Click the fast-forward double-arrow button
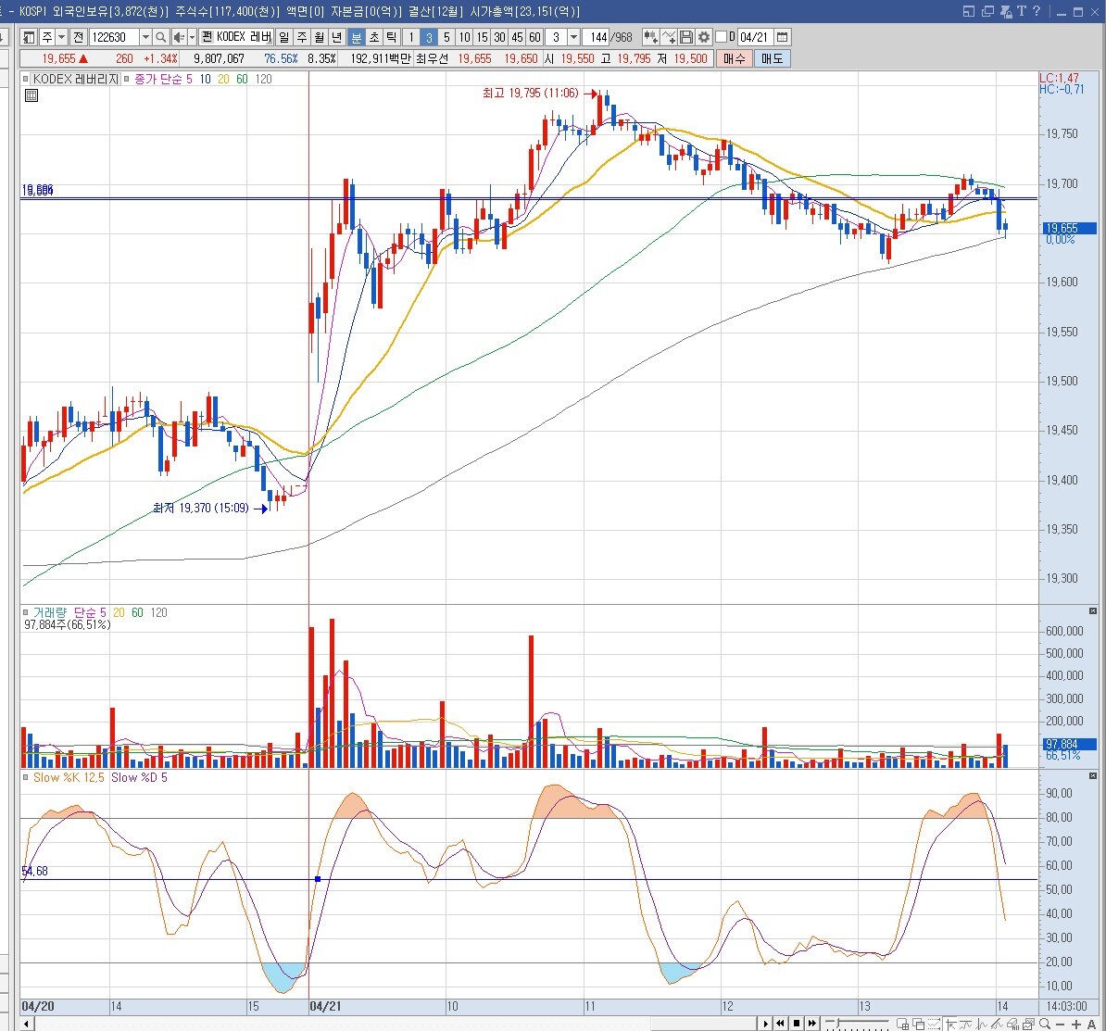Viewport: 1106px width, 1031px height. (x=811, y=1024)
